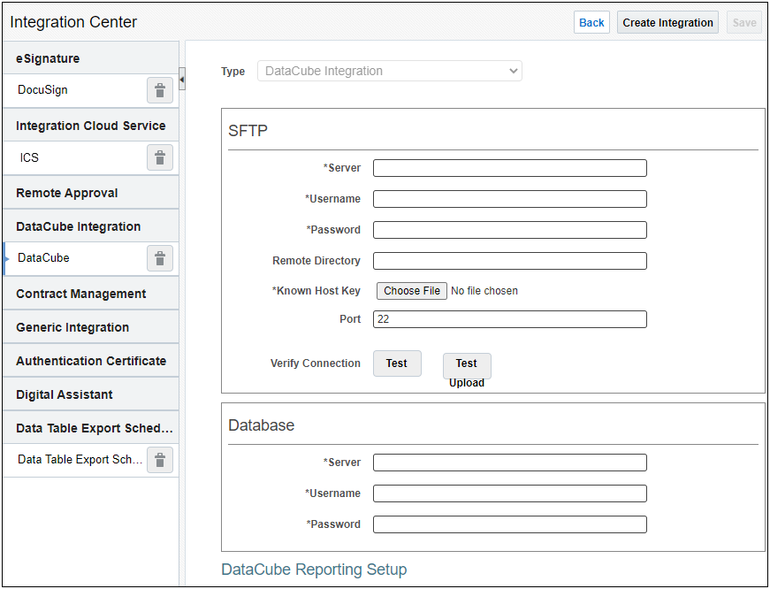Click Choose File for Known Host Key
The image size is (770, 589).
click(x=412, y=291)
